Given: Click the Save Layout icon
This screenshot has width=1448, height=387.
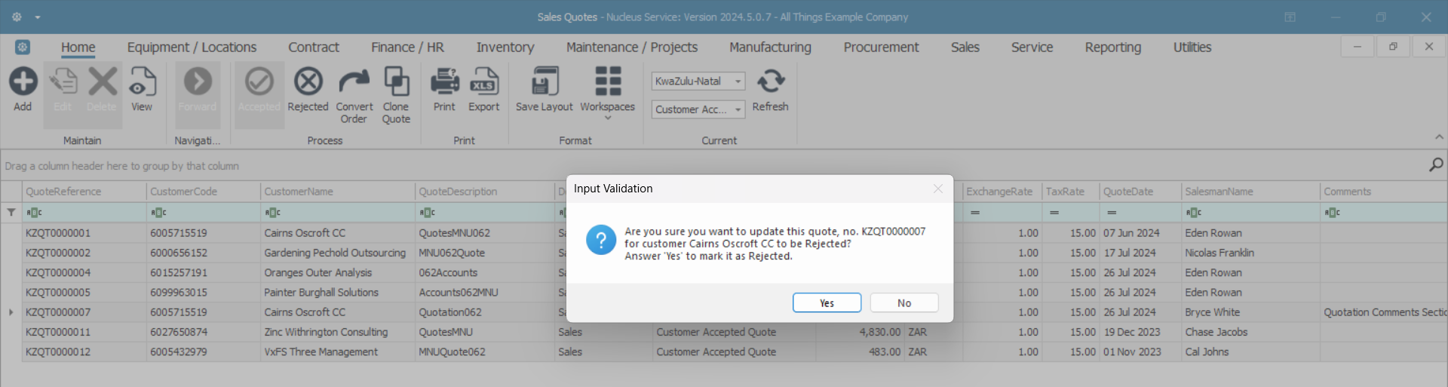Looking at the screenshot, I should (x=544, y=83).
